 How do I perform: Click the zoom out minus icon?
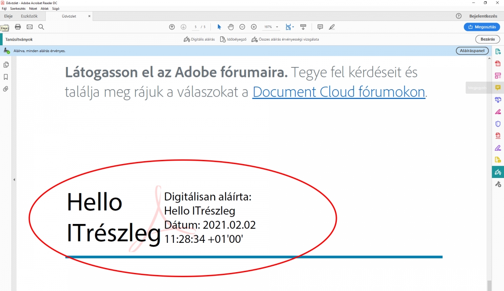242,27
